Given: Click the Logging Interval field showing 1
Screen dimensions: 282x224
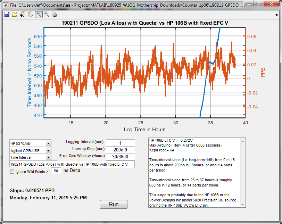Looking at the screenshot, I should (x=120, y=143).
